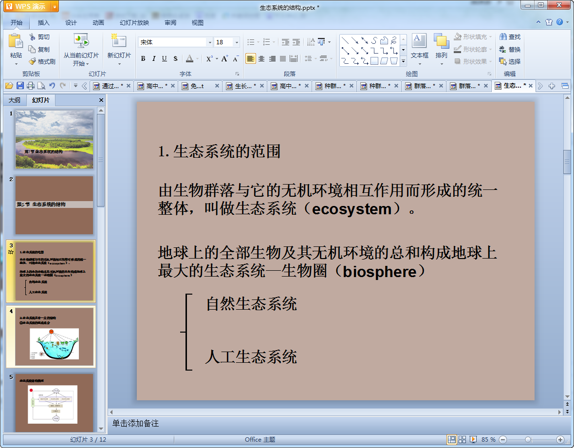
Task: Expand the shapes gallery more arrow
Action: (x=403, y=61)
